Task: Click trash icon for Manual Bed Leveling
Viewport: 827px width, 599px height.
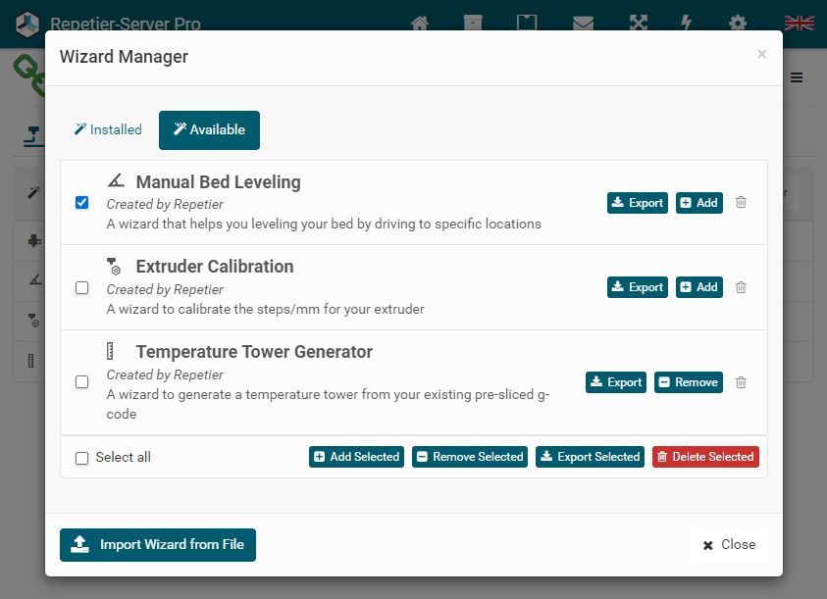Action: 741,203
